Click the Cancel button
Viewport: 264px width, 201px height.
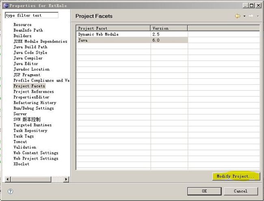[x=241, y=191]
